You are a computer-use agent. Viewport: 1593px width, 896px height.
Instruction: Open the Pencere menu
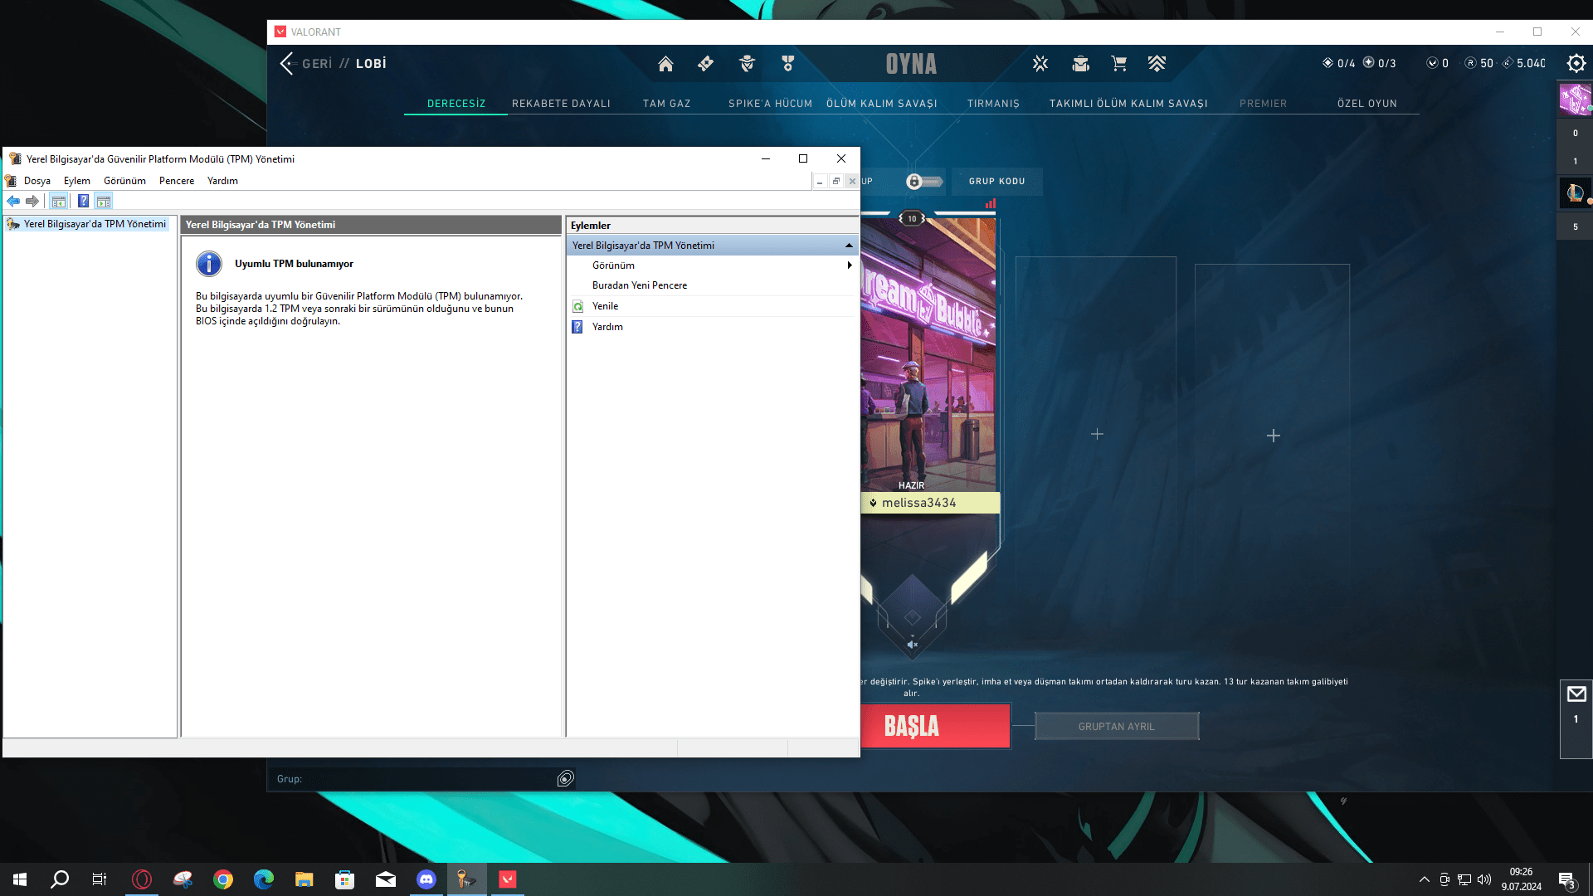[x=177, y=181]
